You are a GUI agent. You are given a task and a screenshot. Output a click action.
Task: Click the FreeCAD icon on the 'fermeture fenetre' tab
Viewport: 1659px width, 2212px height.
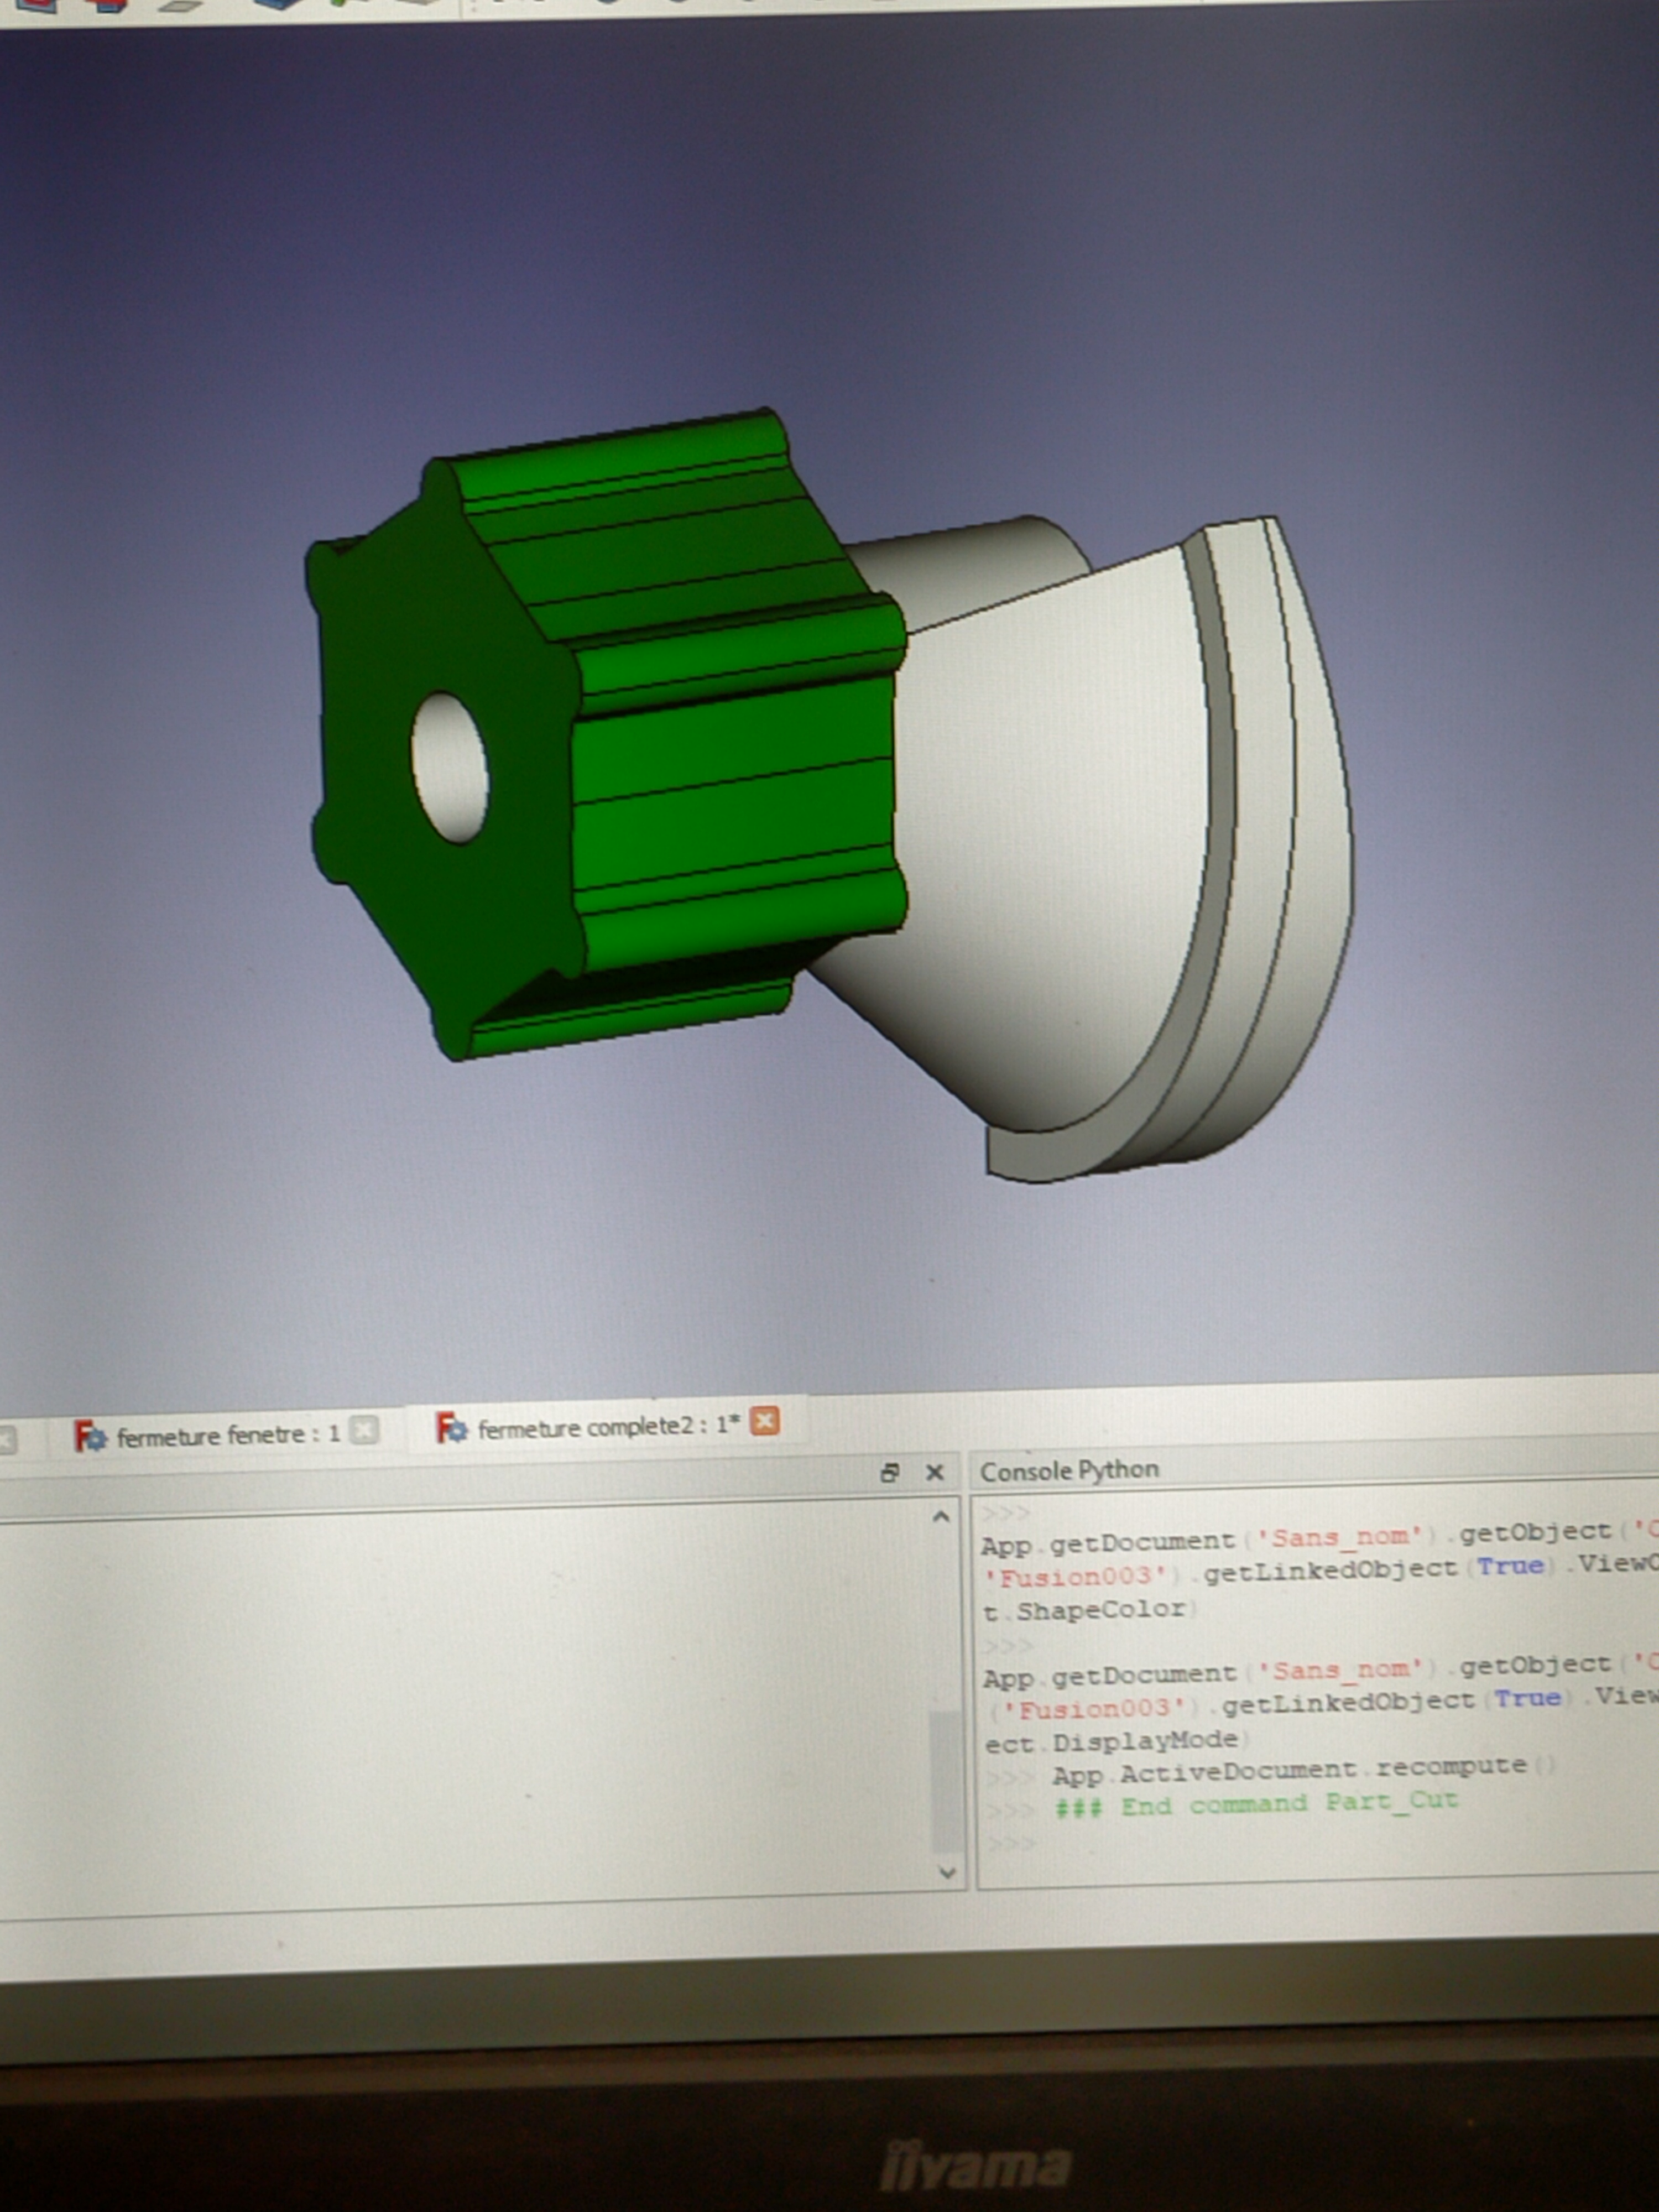pos(90,1437)
